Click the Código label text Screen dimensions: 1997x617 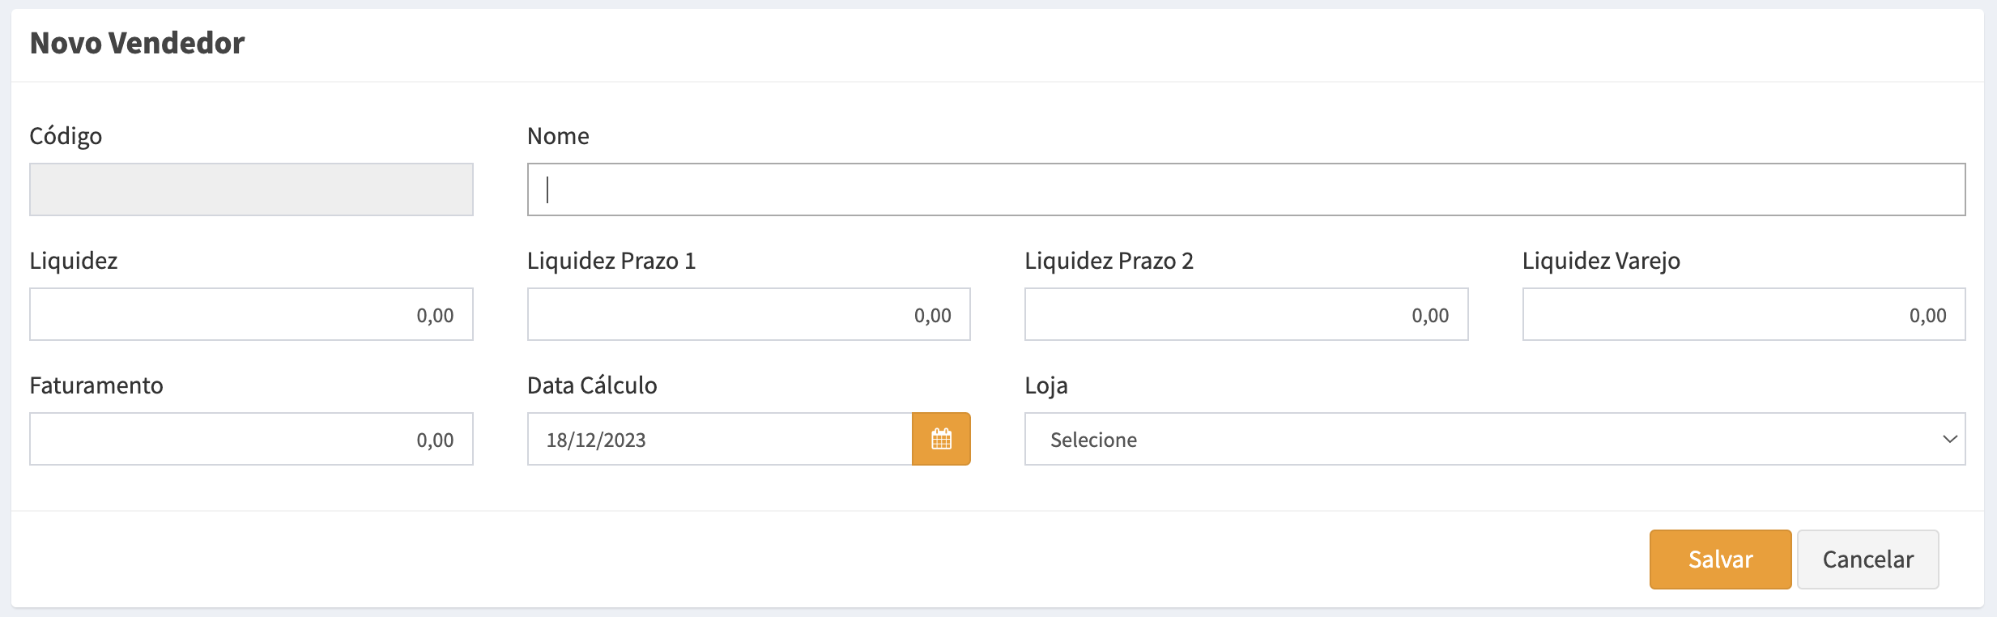66,136
